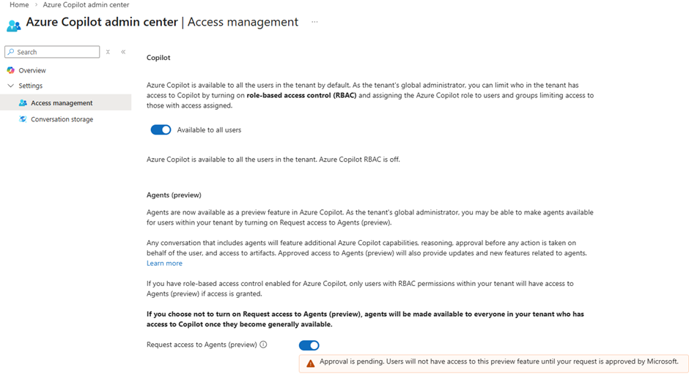Image resolution: width=689 pixels, height=379 pixels.
Task: Click the Approval is pending notification banner
Action: [498, 362]
